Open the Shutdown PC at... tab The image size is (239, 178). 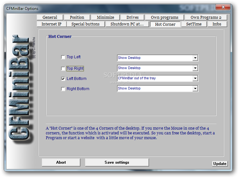pyautogui.click(x=127, y=24)
